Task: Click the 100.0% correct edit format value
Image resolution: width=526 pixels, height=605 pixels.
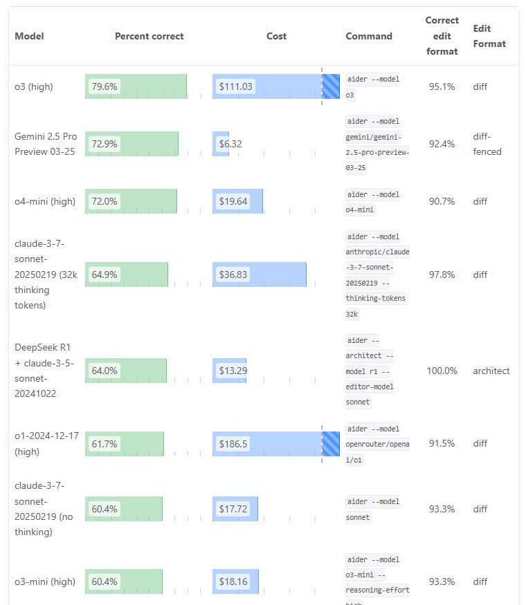Action: coord(442,371)
